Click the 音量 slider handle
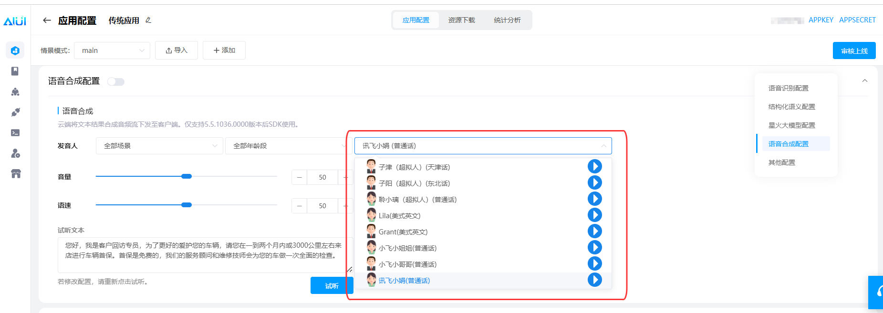Viewport: 883px width, 313px height. coord(187,176)
